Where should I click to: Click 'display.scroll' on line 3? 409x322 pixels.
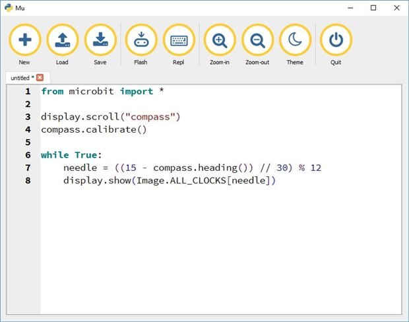(x=80, y=117)
